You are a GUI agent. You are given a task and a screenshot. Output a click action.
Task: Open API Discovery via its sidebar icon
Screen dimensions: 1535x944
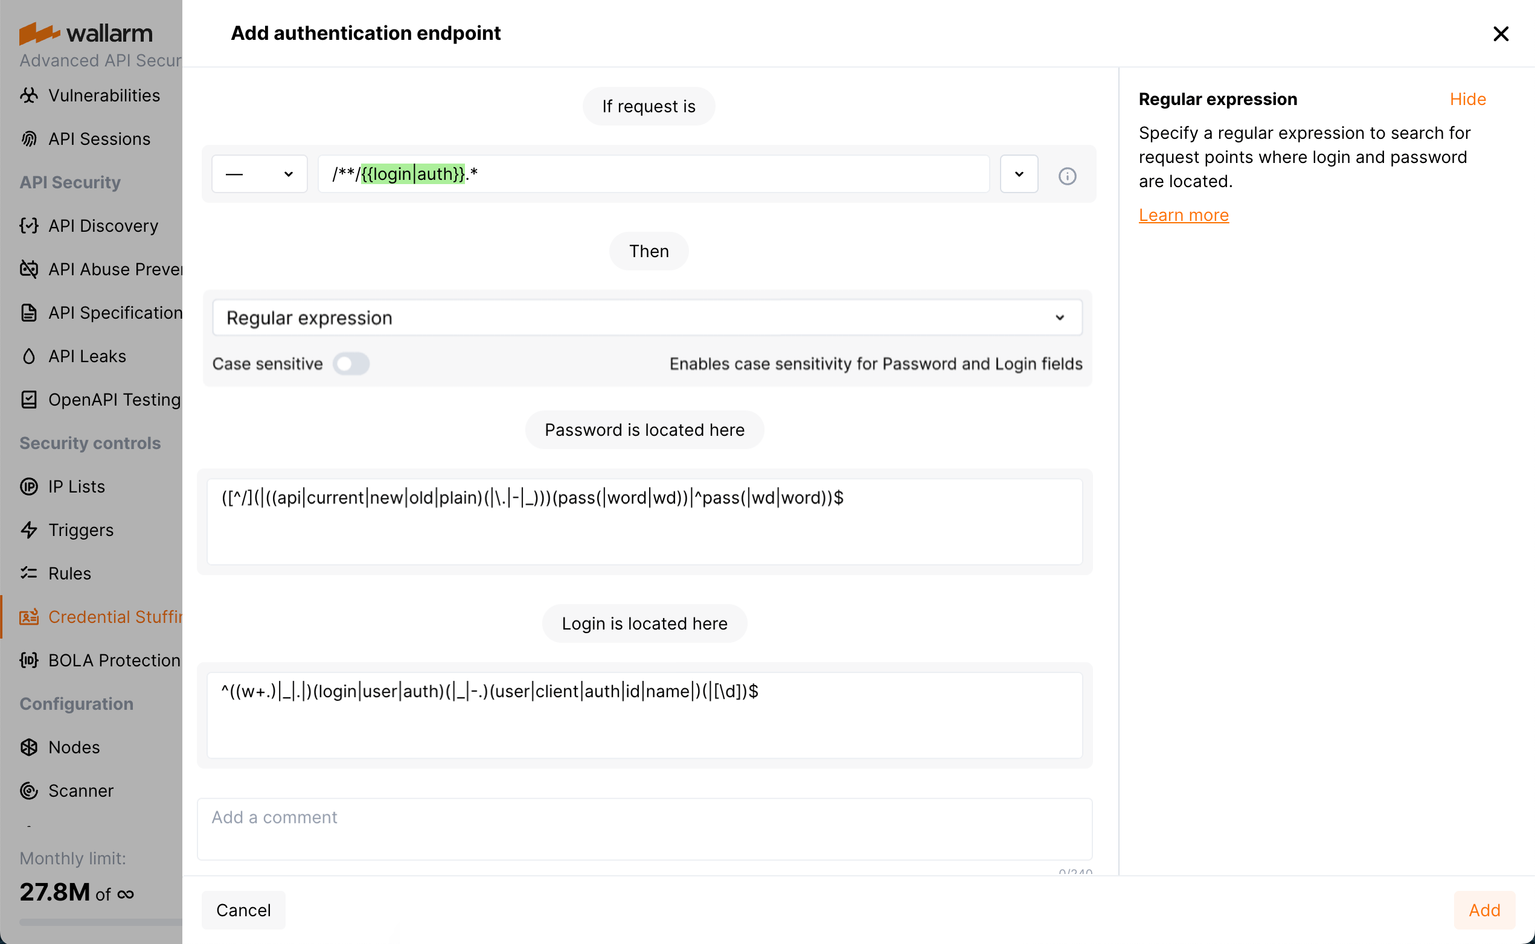point(29,225)
